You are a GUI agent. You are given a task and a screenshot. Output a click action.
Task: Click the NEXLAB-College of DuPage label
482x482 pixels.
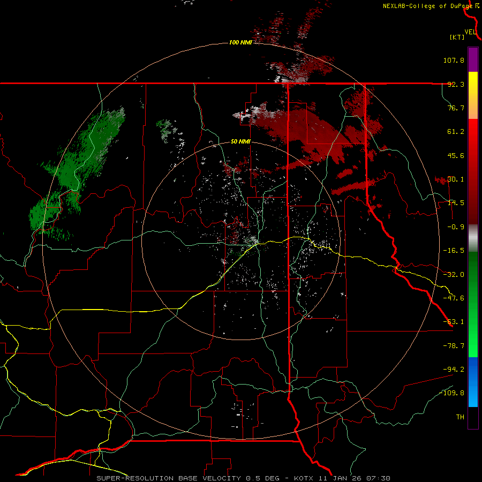click(x=428, y=6)
